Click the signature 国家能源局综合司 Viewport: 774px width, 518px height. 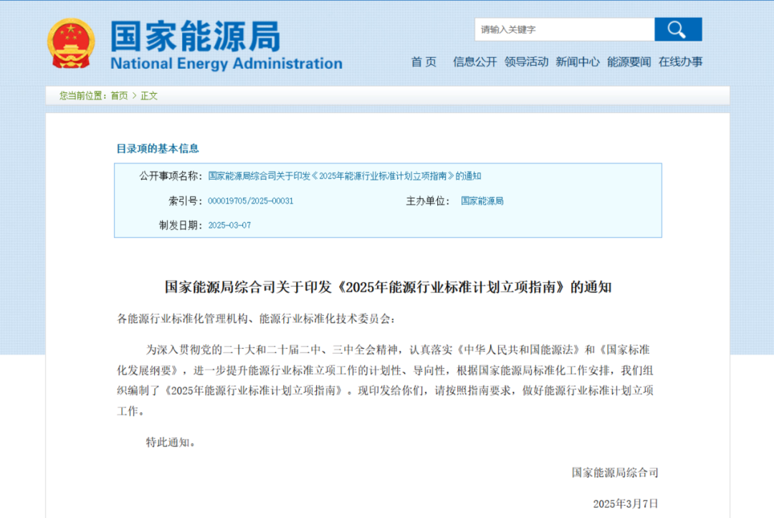point(615,473)
